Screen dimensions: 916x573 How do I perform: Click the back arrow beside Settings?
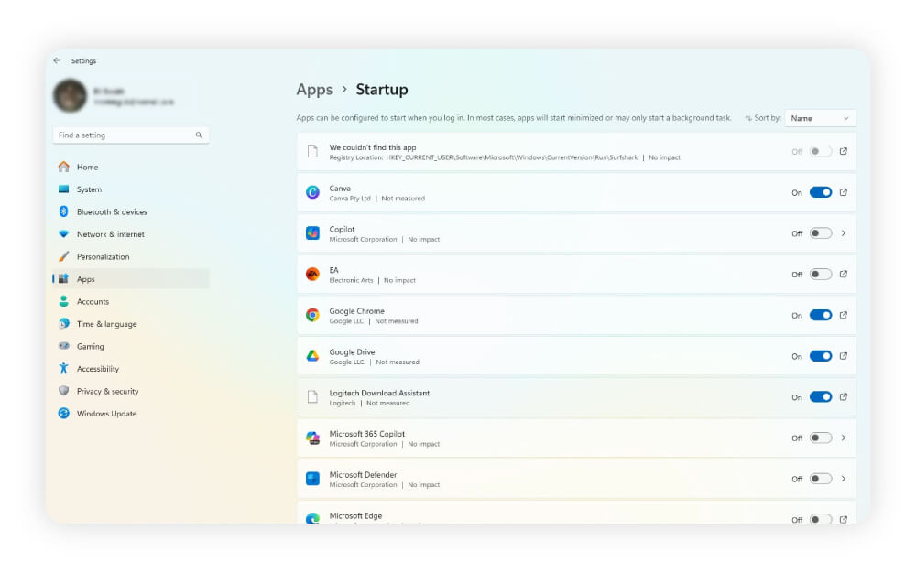pos(57,60)
